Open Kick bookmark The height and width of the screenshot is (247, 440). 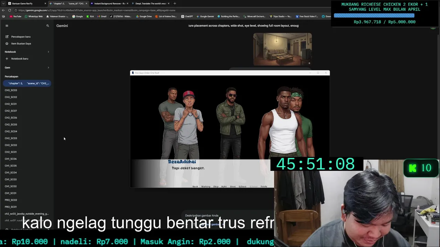[90, 16]
